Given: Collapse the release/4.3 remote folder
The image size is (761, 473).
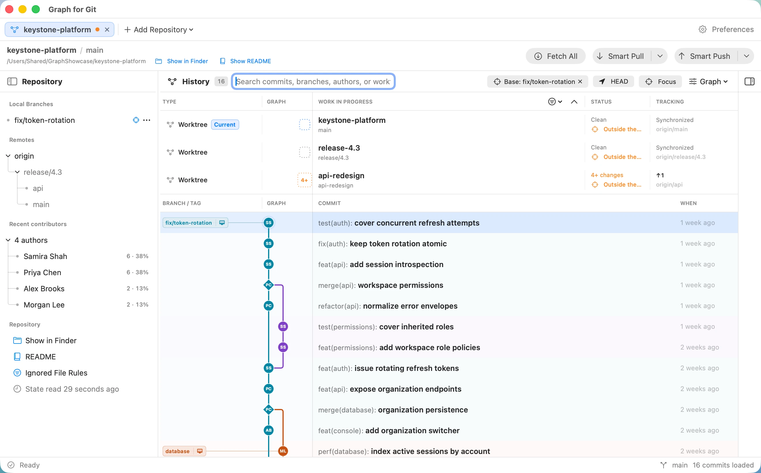Looking at the screenshot, I should (18, 172).
